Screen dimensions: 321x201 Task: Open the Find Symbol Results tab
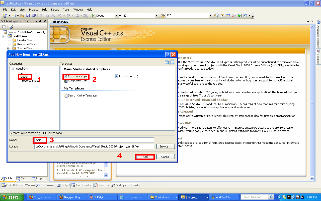point(125,185)
